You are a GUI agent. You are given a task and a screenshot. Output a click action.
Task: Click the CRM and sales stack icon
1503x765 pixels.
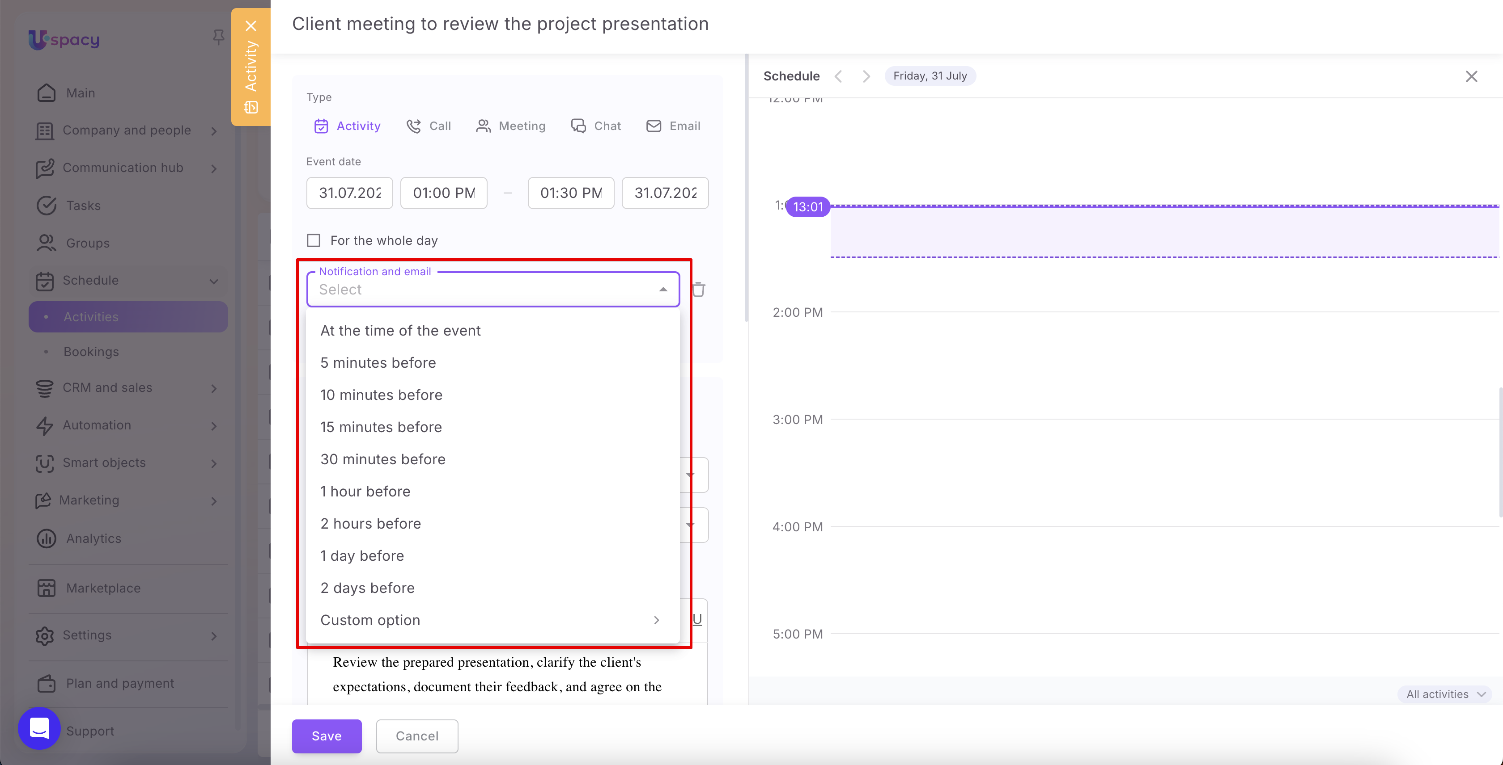click(44, 388)
